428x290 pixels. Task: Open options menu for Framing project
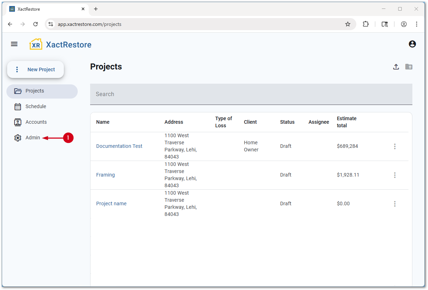(x=395, y=175)
